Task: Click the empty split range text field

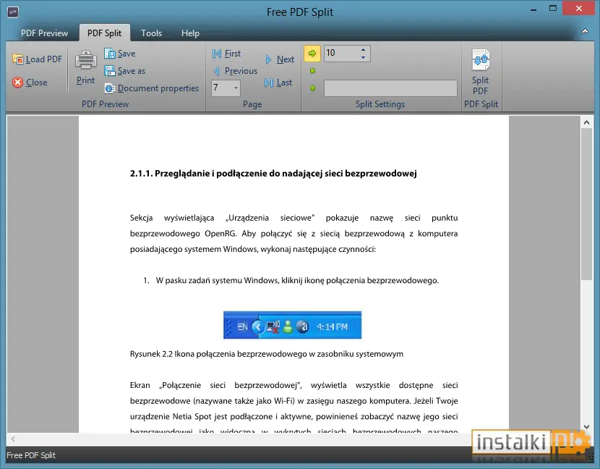Action: click(390, 88)
